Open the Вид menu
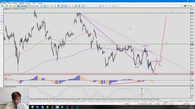 [9, 3]
